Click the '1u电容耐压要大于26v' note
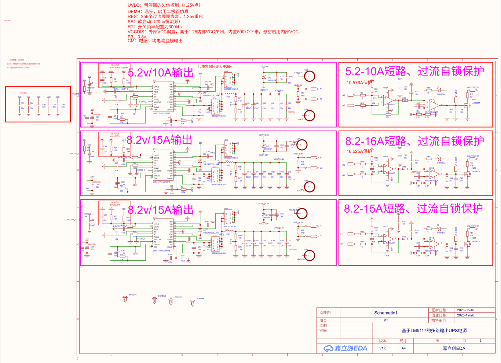 (215, 67)
